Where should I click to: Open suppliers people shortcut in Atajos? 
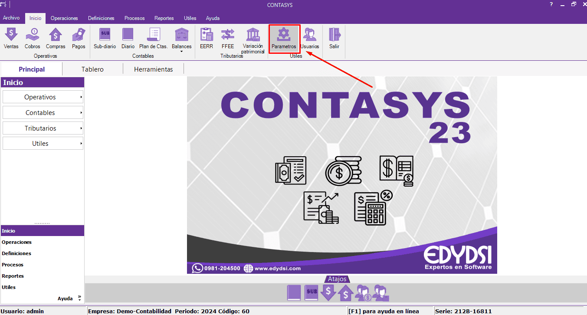(380, 293)
